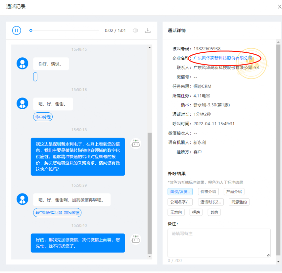This screenshot has height=273, width=282.
Task: Click the task source value 探迹CRM
Action: [202, 86]
